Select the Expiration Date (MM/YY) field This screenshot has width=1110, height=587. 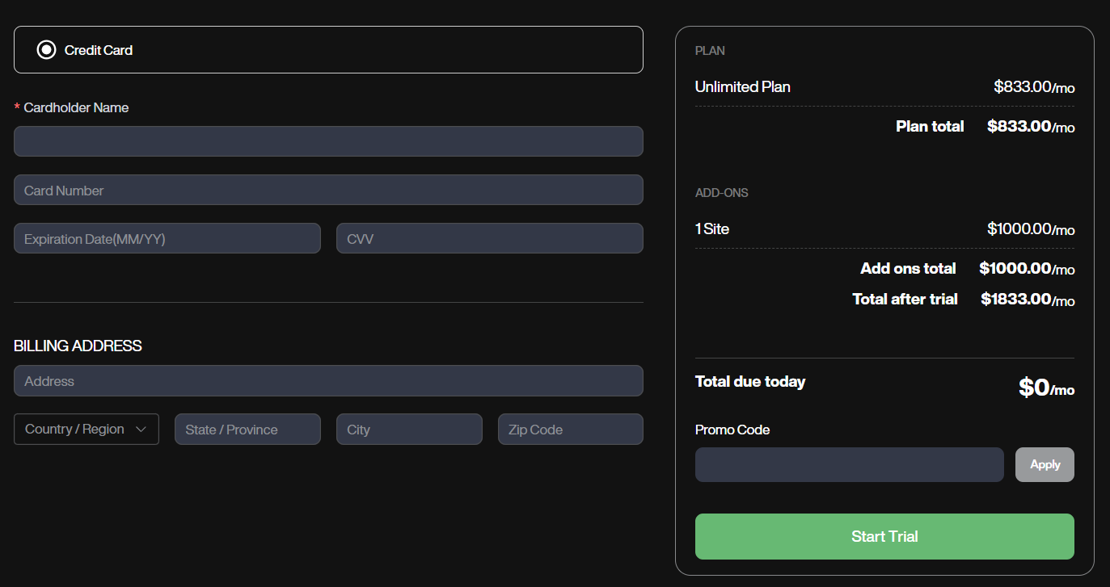(167, 239)
